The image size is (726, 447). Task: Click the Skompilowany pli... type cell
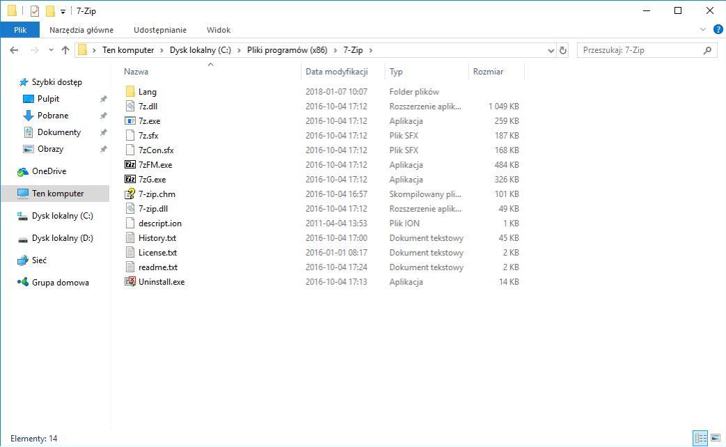pos(425,194)
